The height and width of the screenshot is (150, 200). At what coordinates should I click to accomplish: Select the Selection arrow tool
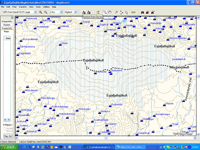coord(127,13)
